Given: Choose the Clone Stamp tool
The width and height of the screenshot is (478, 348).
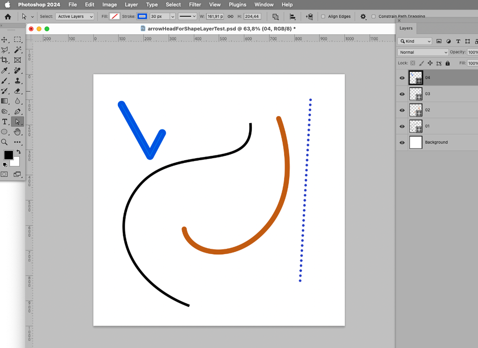Looking at the screenshot, I should [x=18, y=81].
